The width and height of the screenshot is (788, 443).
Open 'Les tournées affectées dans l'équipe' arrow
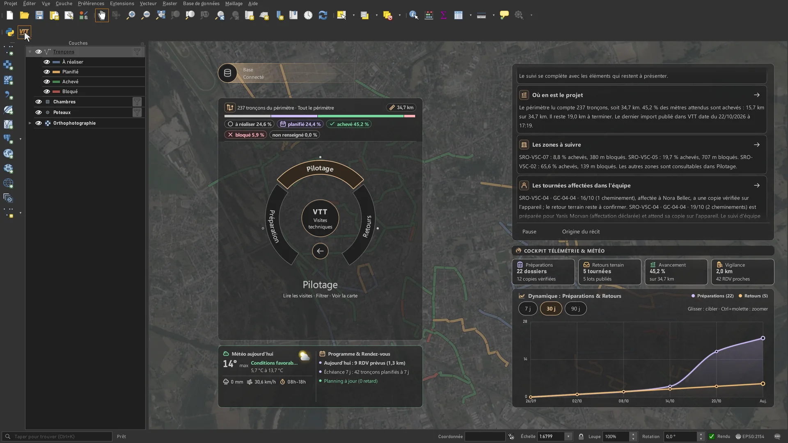pos(757,185)
